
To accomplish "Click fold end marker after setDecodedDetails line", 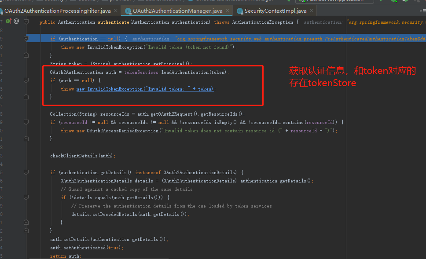I will coord(26,223).
